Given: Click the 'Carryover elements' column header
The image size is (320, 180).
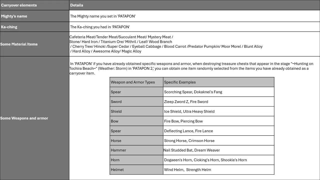Looking at the screenshot, I should pyautogui.click(x=19, y=5).
